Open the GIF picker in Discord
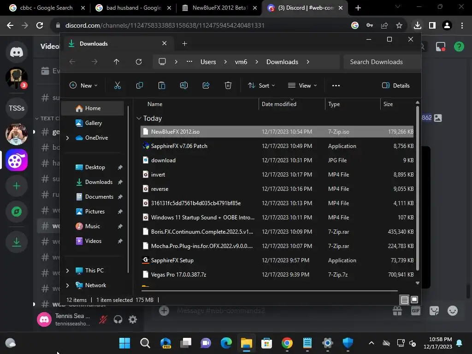The image size is (472, 354). 415,311
